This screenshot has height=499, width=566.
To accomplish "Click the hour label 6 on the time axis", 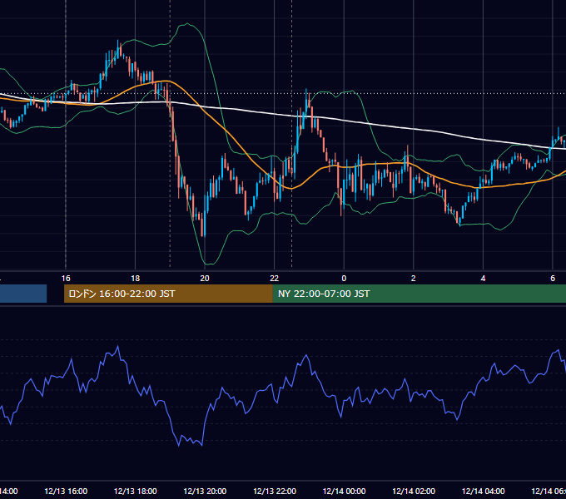I will 553,279.
